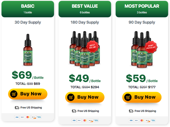This screenshot has width=170, height=127.
Task: Click the American Express icon in Most Popular card
Action: (x=153, y=120)
